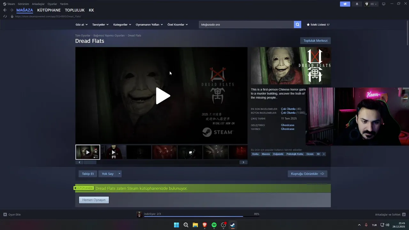The width and height of the screenshot is (409, 230).
Task: Open MAĞAZA tab
Action: click(x=25, y=10)
